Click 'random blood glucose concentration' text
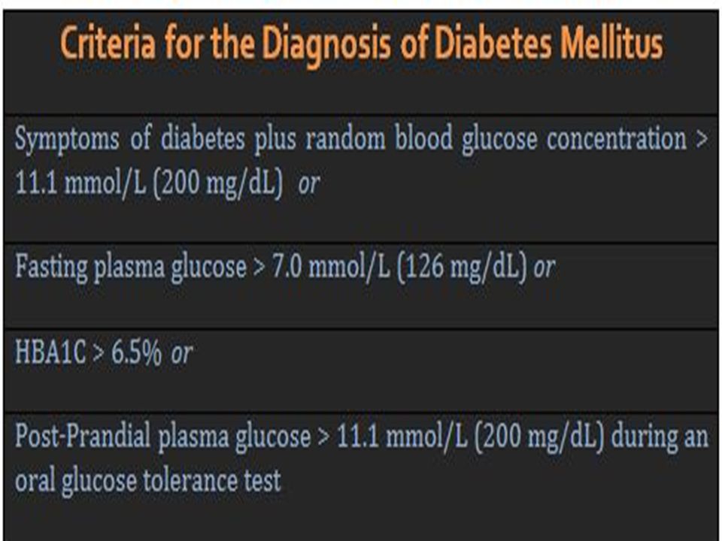This screenshot has height=541, width=722. coord(496,139)
